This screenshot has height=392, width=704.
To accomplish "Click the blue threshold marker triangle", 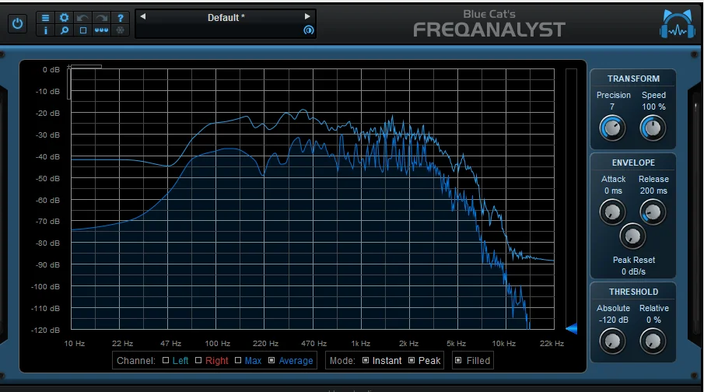I will (x=571, y=328).
